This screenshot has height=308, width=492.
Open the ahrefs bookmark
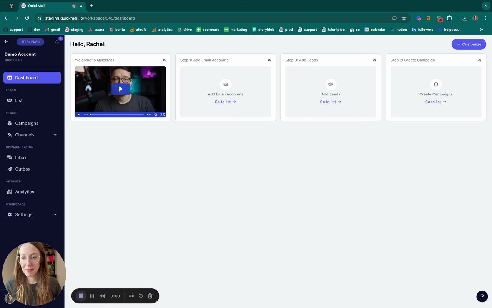point(138,30)
